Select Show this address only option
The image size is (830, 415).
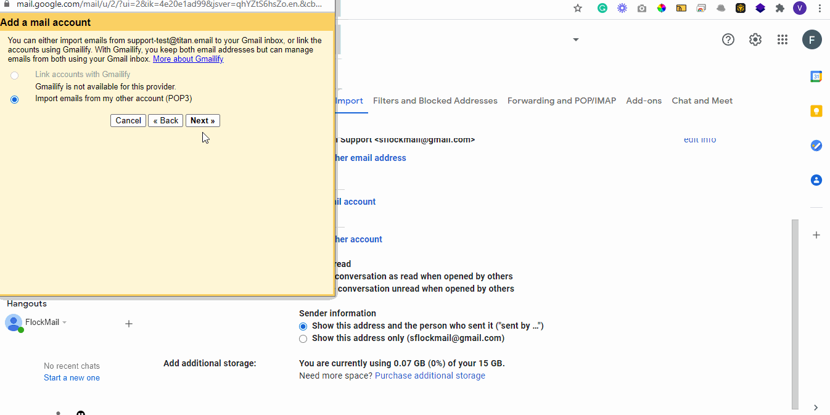coord(303,339)
